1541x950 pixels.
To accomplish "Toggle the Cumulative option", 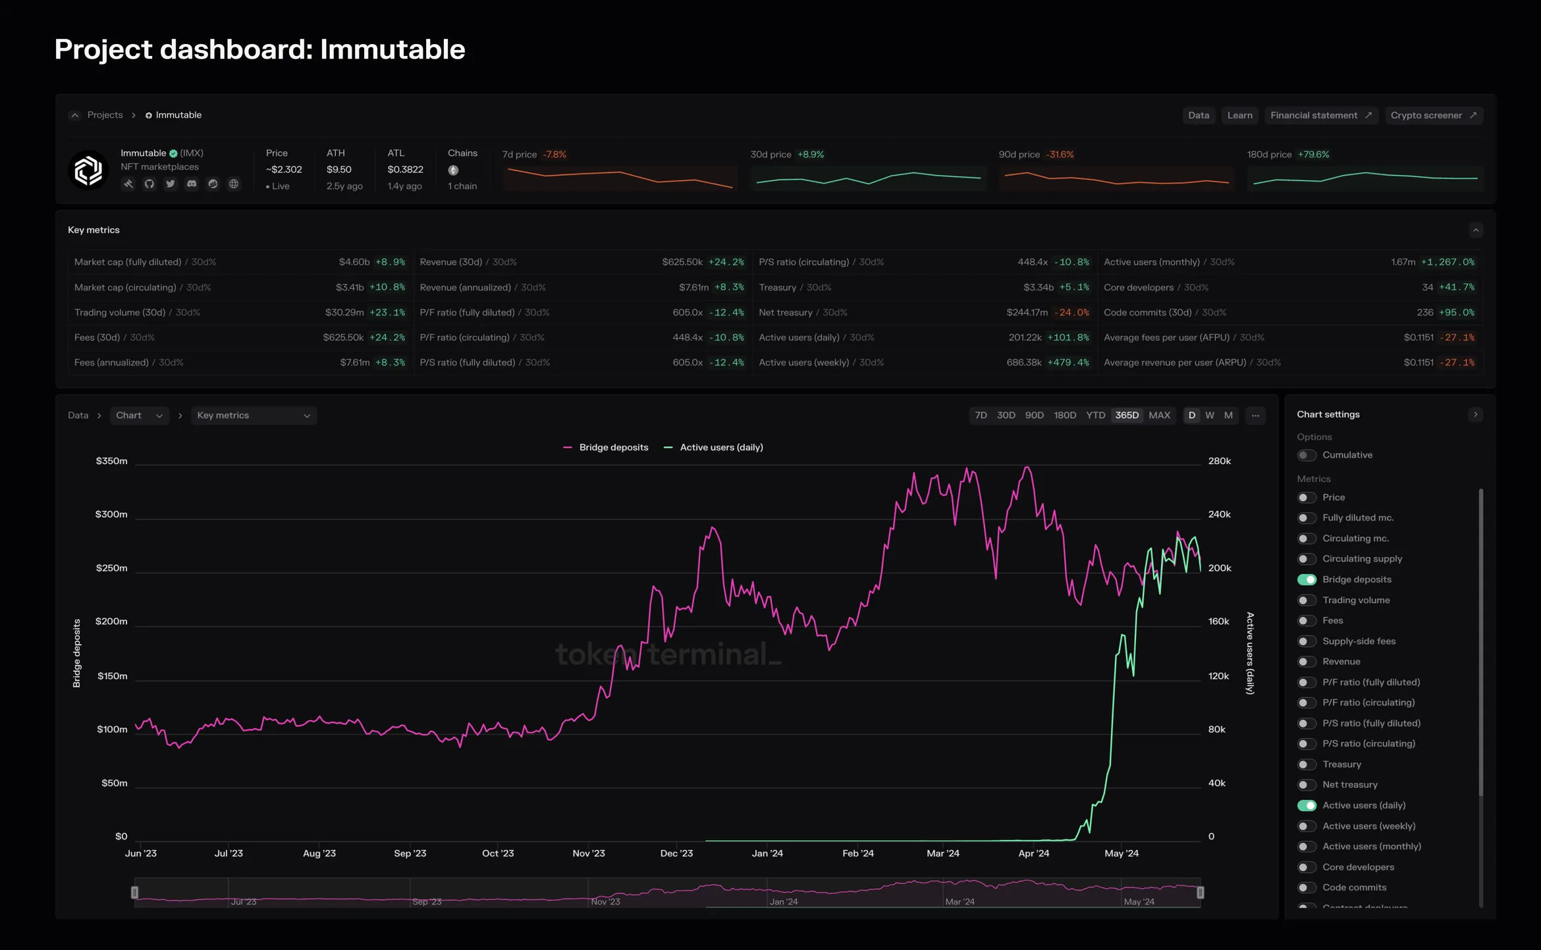I will 1307,456.
